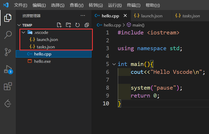The width and height of the screenshot is (209, 134).
Task: Click the #include directive on line 1
Action: [x=131, y=33]
